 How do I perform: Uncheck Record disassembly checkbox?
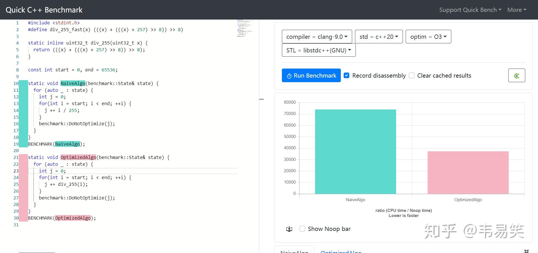coord(346,75)
